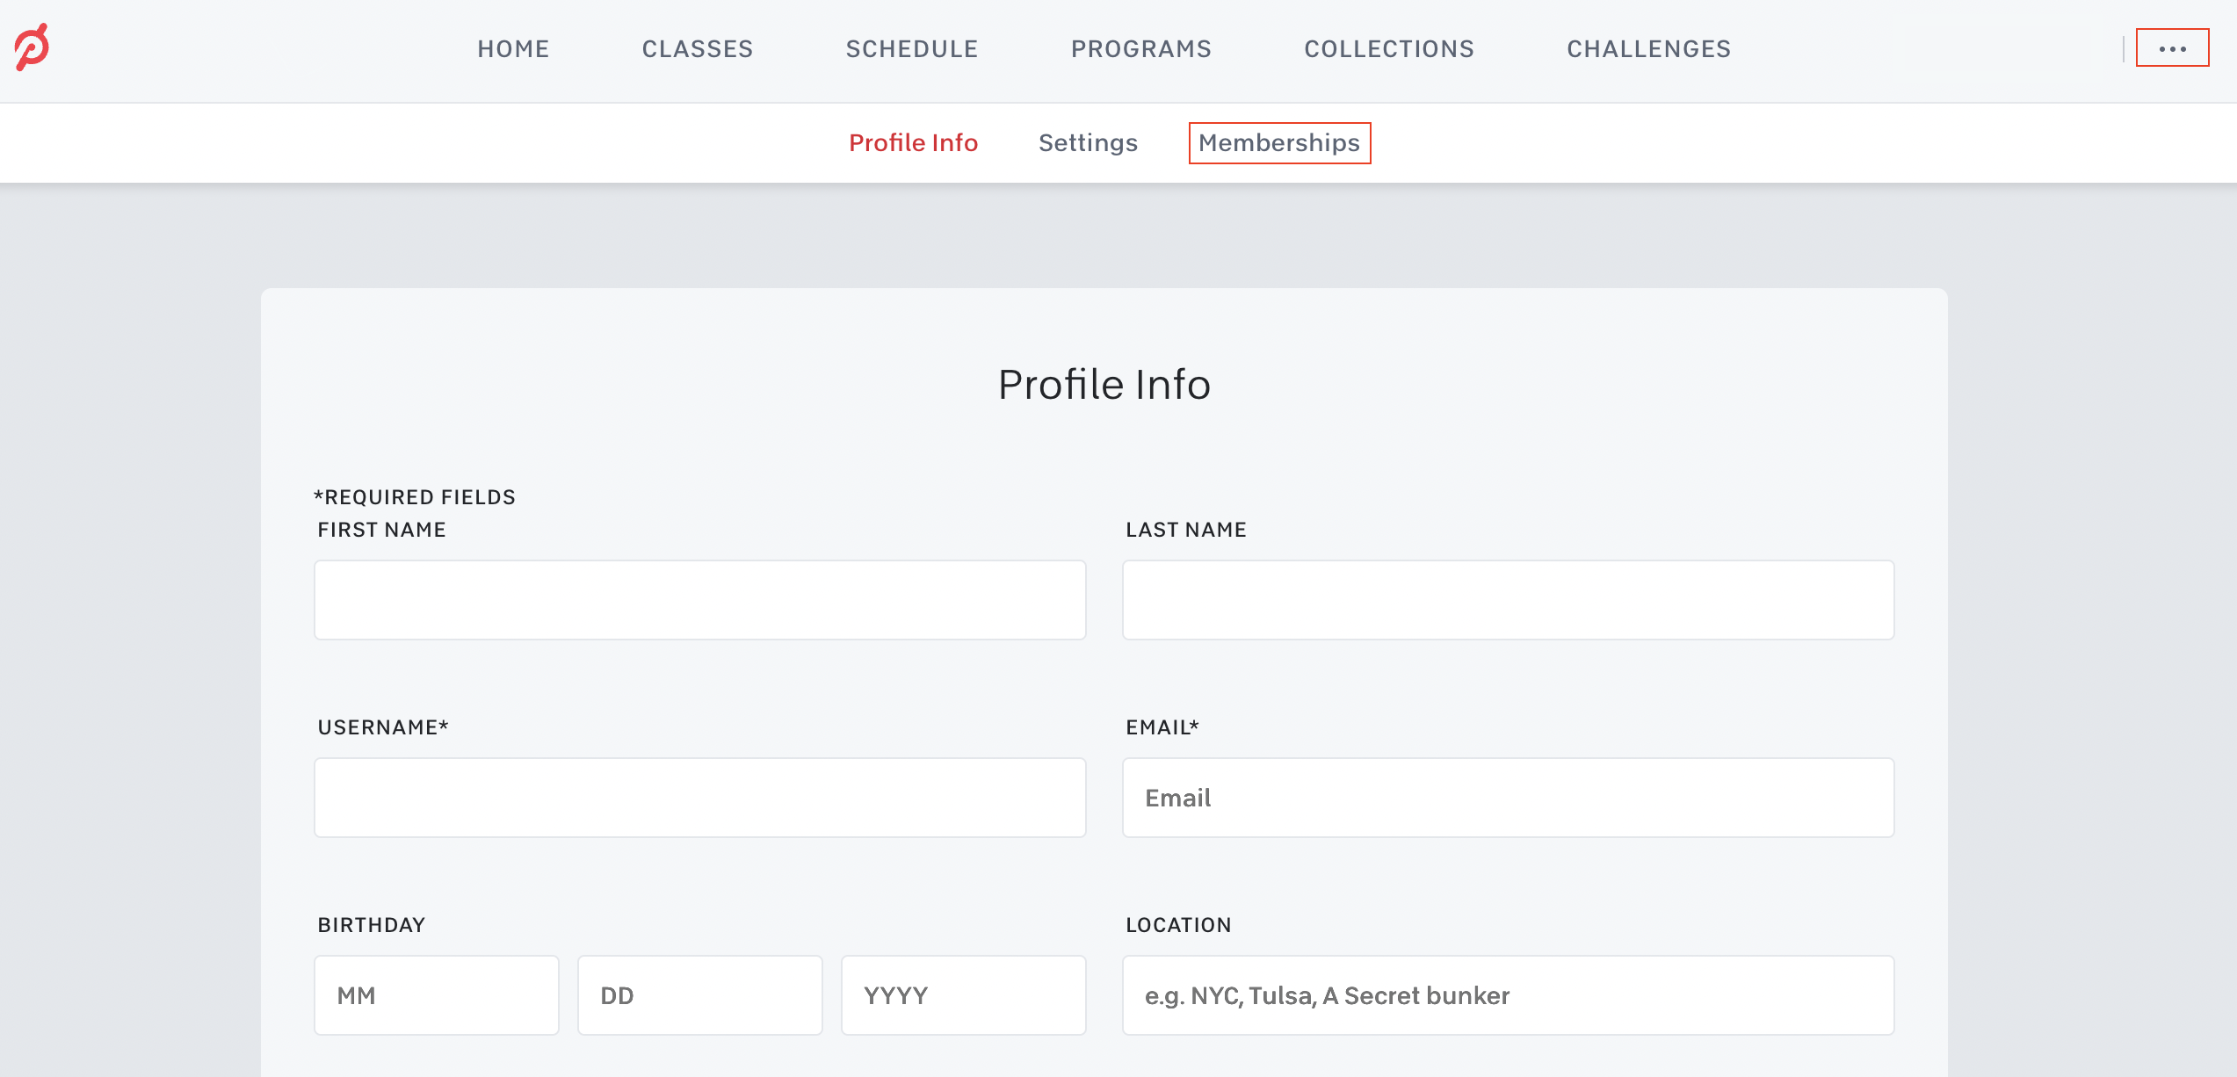
Task: Click the PROGRAMS nav item
Action: point(1141,48)
